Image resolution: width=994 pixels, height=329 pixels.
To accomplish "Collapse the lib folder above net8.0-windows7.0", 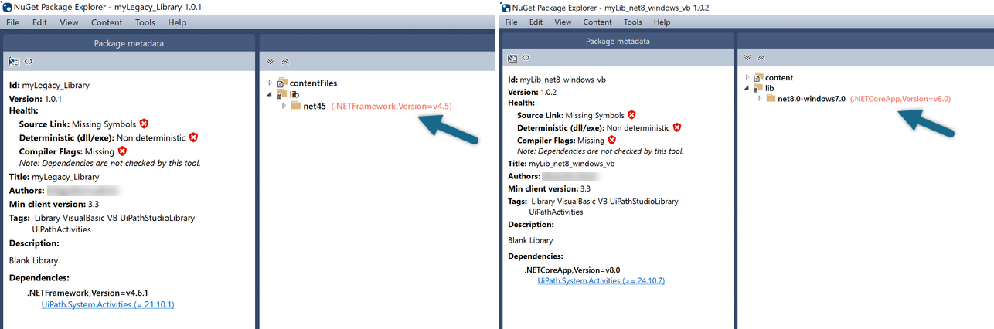I will coord(747,88).
